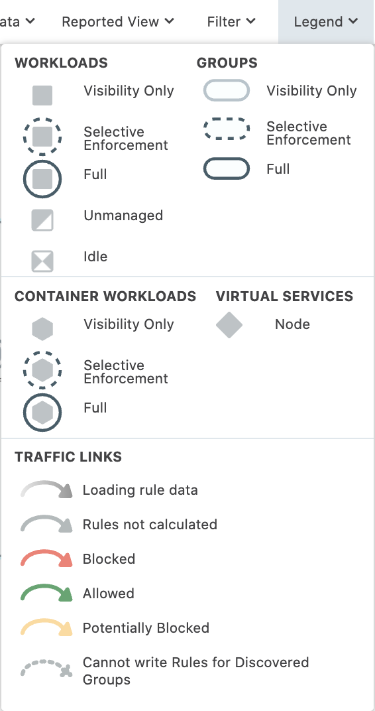Open the Filter dropdown

231,21
